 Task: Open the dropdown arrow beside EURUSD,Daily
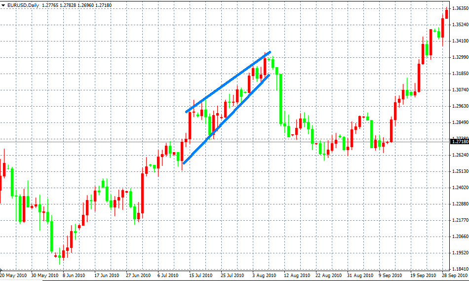point(3,5)
